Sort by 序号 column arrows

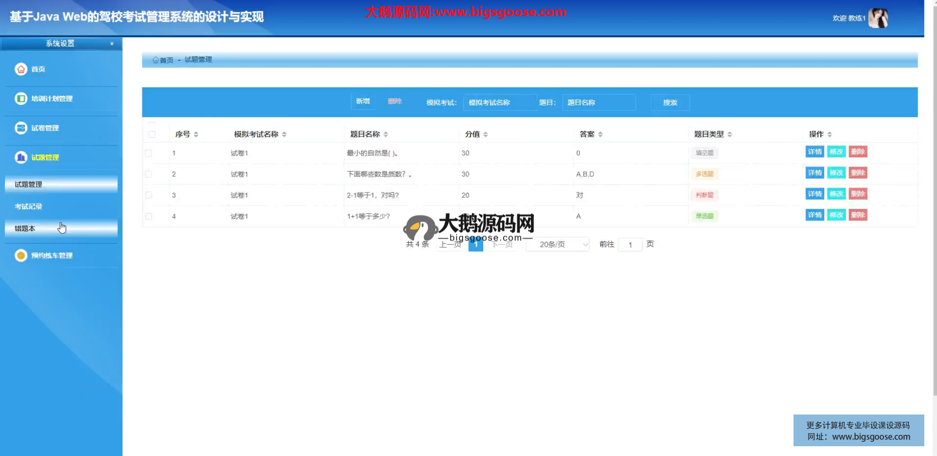[196, 134]
